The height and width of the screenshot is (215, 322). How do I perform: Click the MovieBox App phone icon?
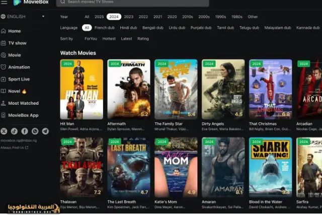click(x=4, y=115)
